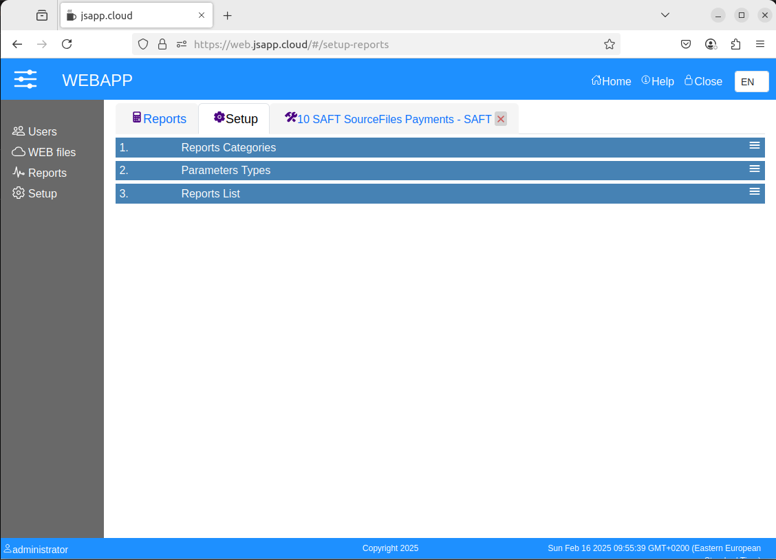Viewport: 776px width, 560px height.
Task: List all tabs dropdown arrow
Action: pos(665,15)
